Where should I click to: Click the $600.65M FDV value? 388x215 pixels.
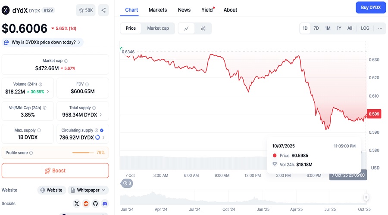[83, 92]
